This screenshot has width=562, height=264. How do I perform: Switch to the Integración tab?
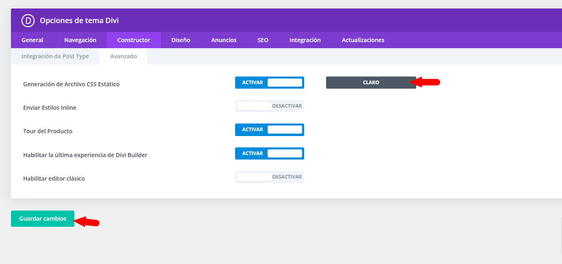click(305, 40)
